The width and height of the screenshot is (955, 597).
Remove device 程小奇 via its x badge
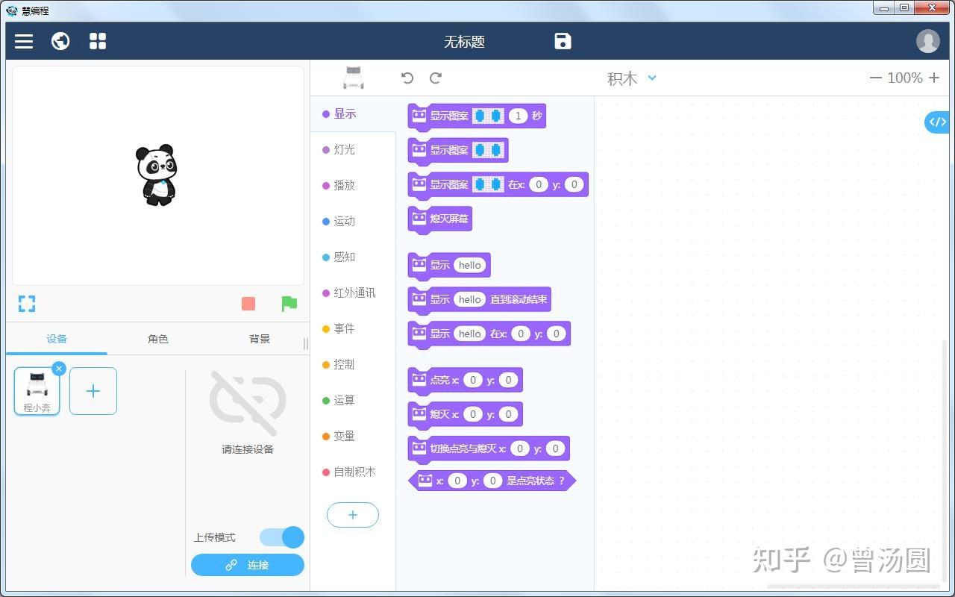59,368
